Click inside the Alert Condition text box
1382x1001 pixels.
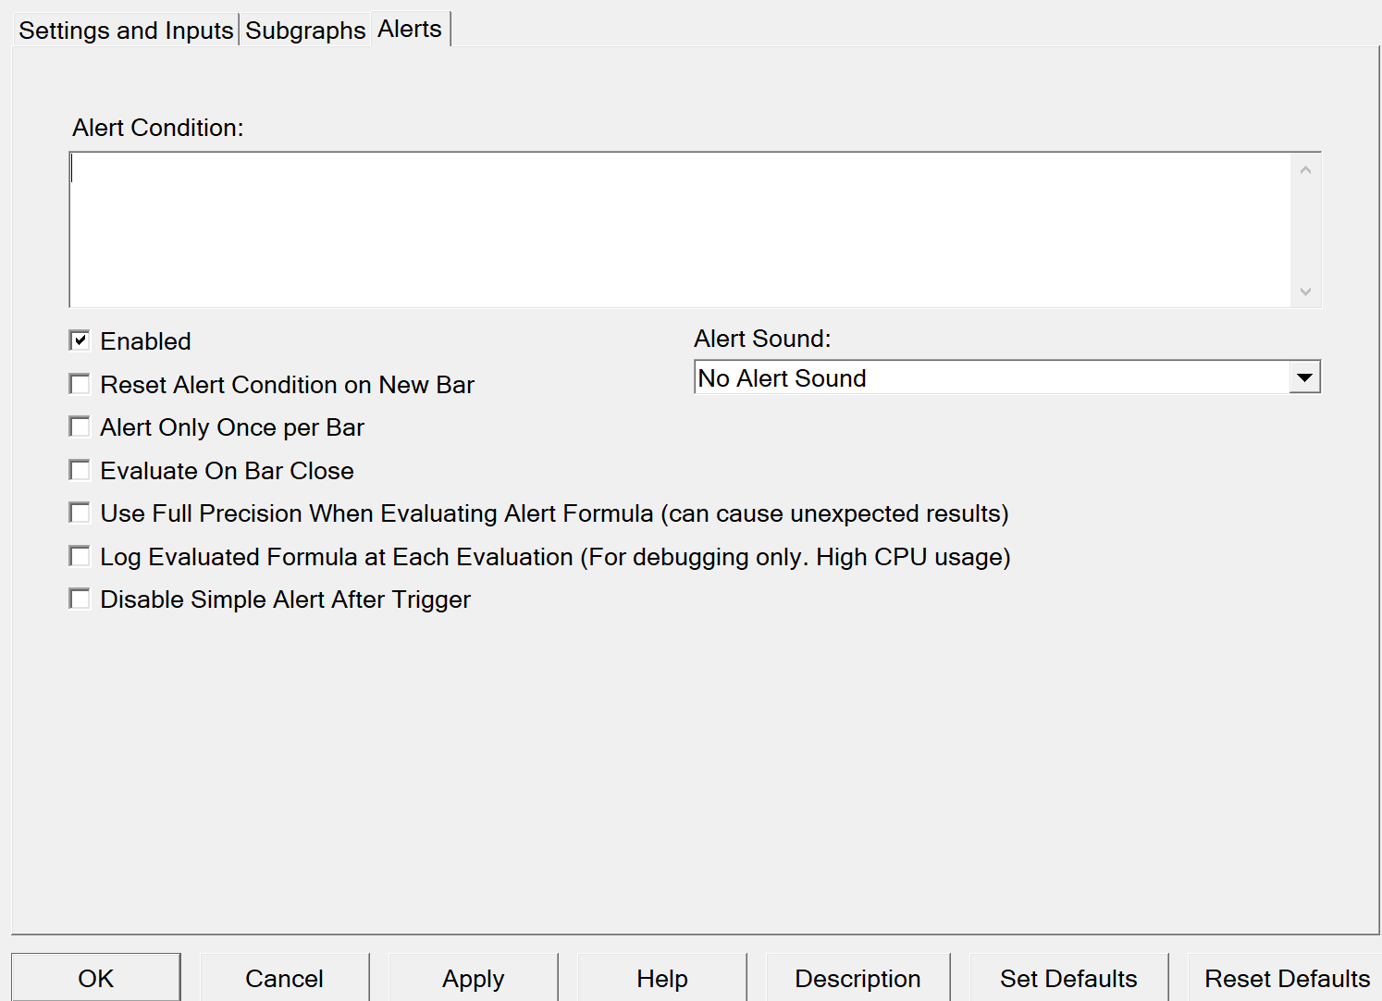point(680,229)
